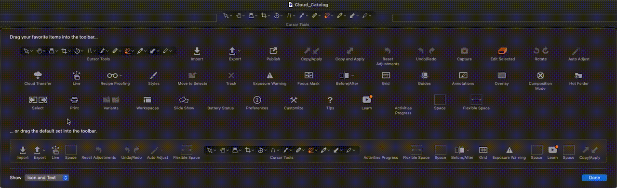Click the Recipe Proofing glasses icon
The height and width of the screenshot is (188, 617).
point(112,75)
